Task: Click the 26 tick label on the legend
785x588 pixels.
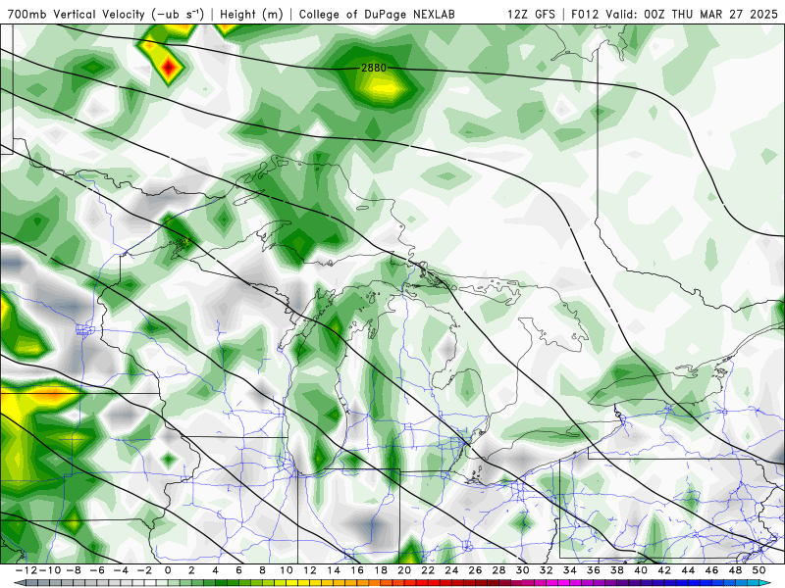Action: point(475,570)
